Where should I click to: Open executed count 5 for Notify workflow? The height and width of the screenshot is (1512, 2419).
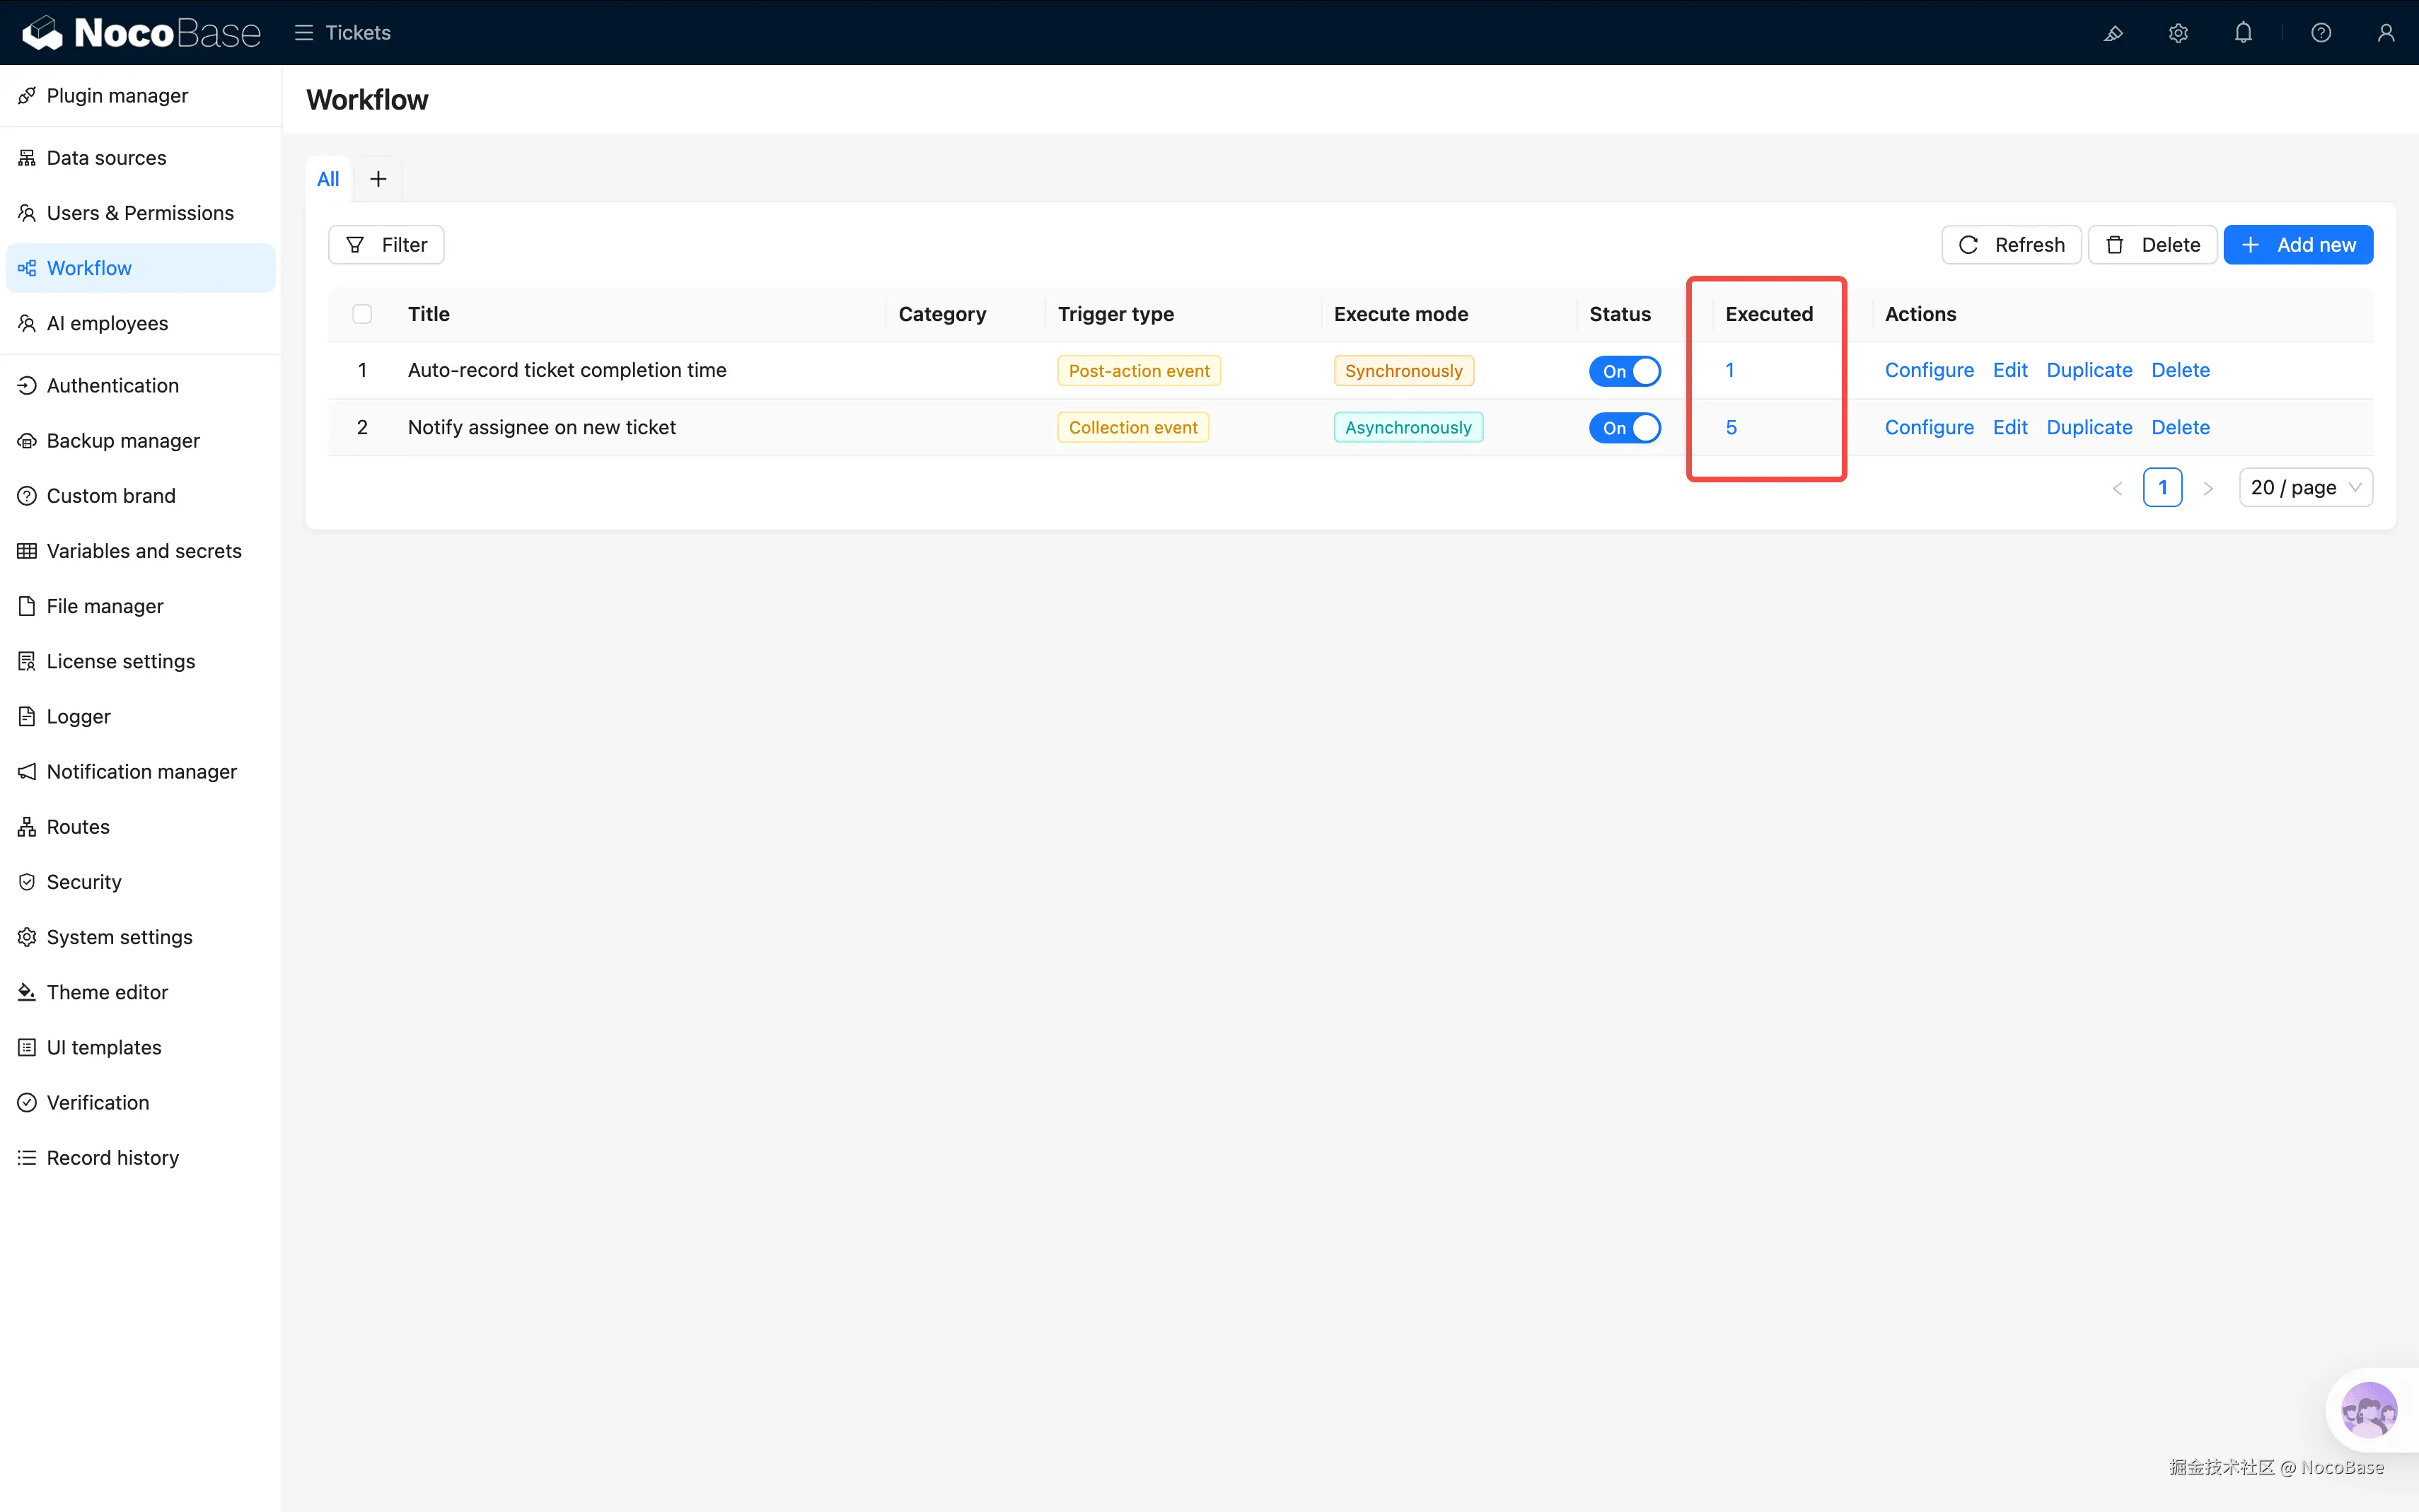1731,428
